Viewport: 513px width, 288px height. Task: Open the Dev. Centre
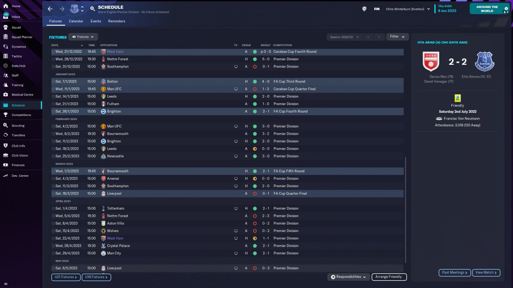click(20, 176)
